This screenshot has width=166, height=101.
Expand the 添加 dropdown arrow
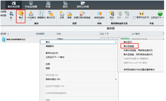click(x=112, y=20)
